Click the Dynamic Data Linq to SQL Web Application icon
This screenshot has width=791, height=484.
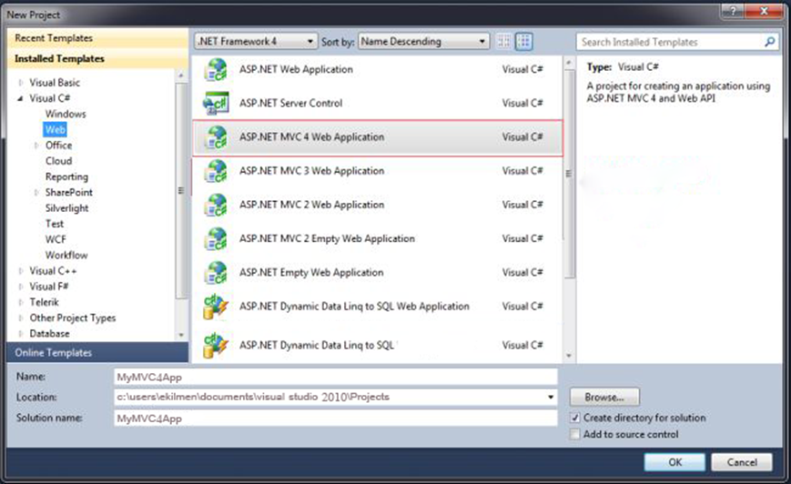(216, 307)
